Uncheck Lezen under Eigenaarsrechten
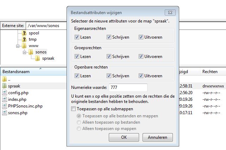Screen dimensions: 226x150 click(x=77, y=37)
